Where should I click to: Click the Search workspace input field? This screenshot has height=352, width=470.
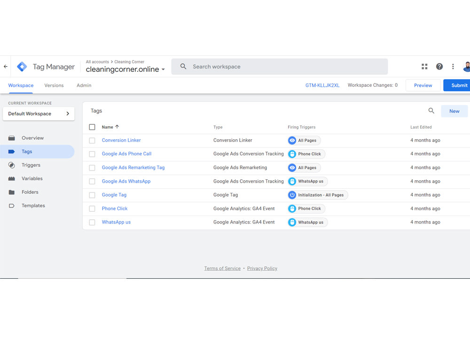tap(279, 67)
